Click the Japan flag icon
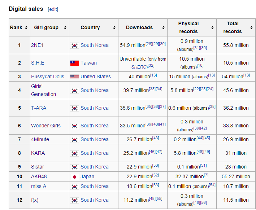This screenshot has width=256, height=210. (75, 177)
